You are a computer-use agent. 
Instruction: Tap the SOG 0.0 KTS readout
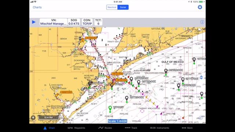(74, 22)
